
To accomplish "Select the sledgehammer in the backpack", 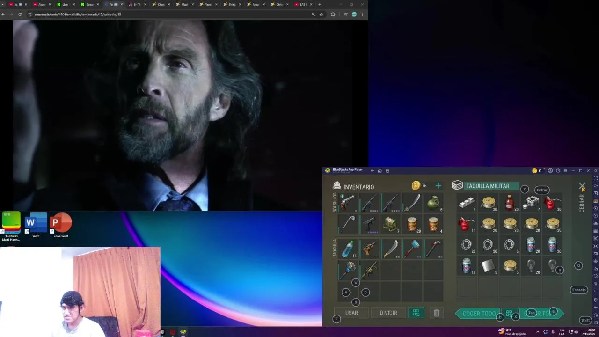I will [x=412, y=249].
